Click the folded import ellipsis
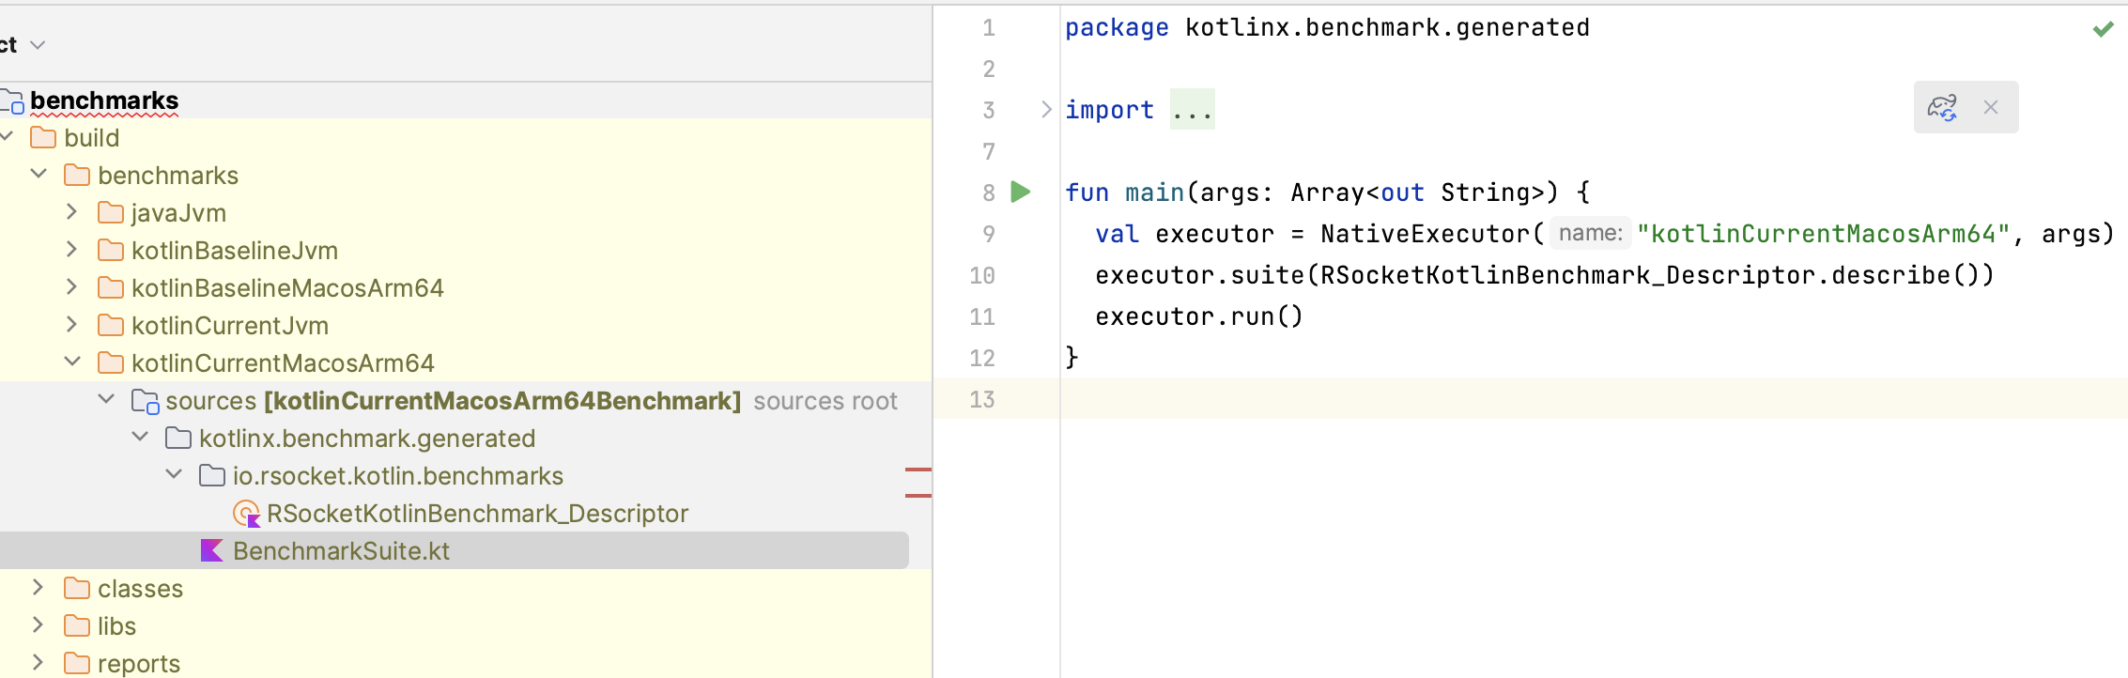Image resolution: width=2128 pixels, height=678 pixels. pyautogui.click(x=1193, y=110)
